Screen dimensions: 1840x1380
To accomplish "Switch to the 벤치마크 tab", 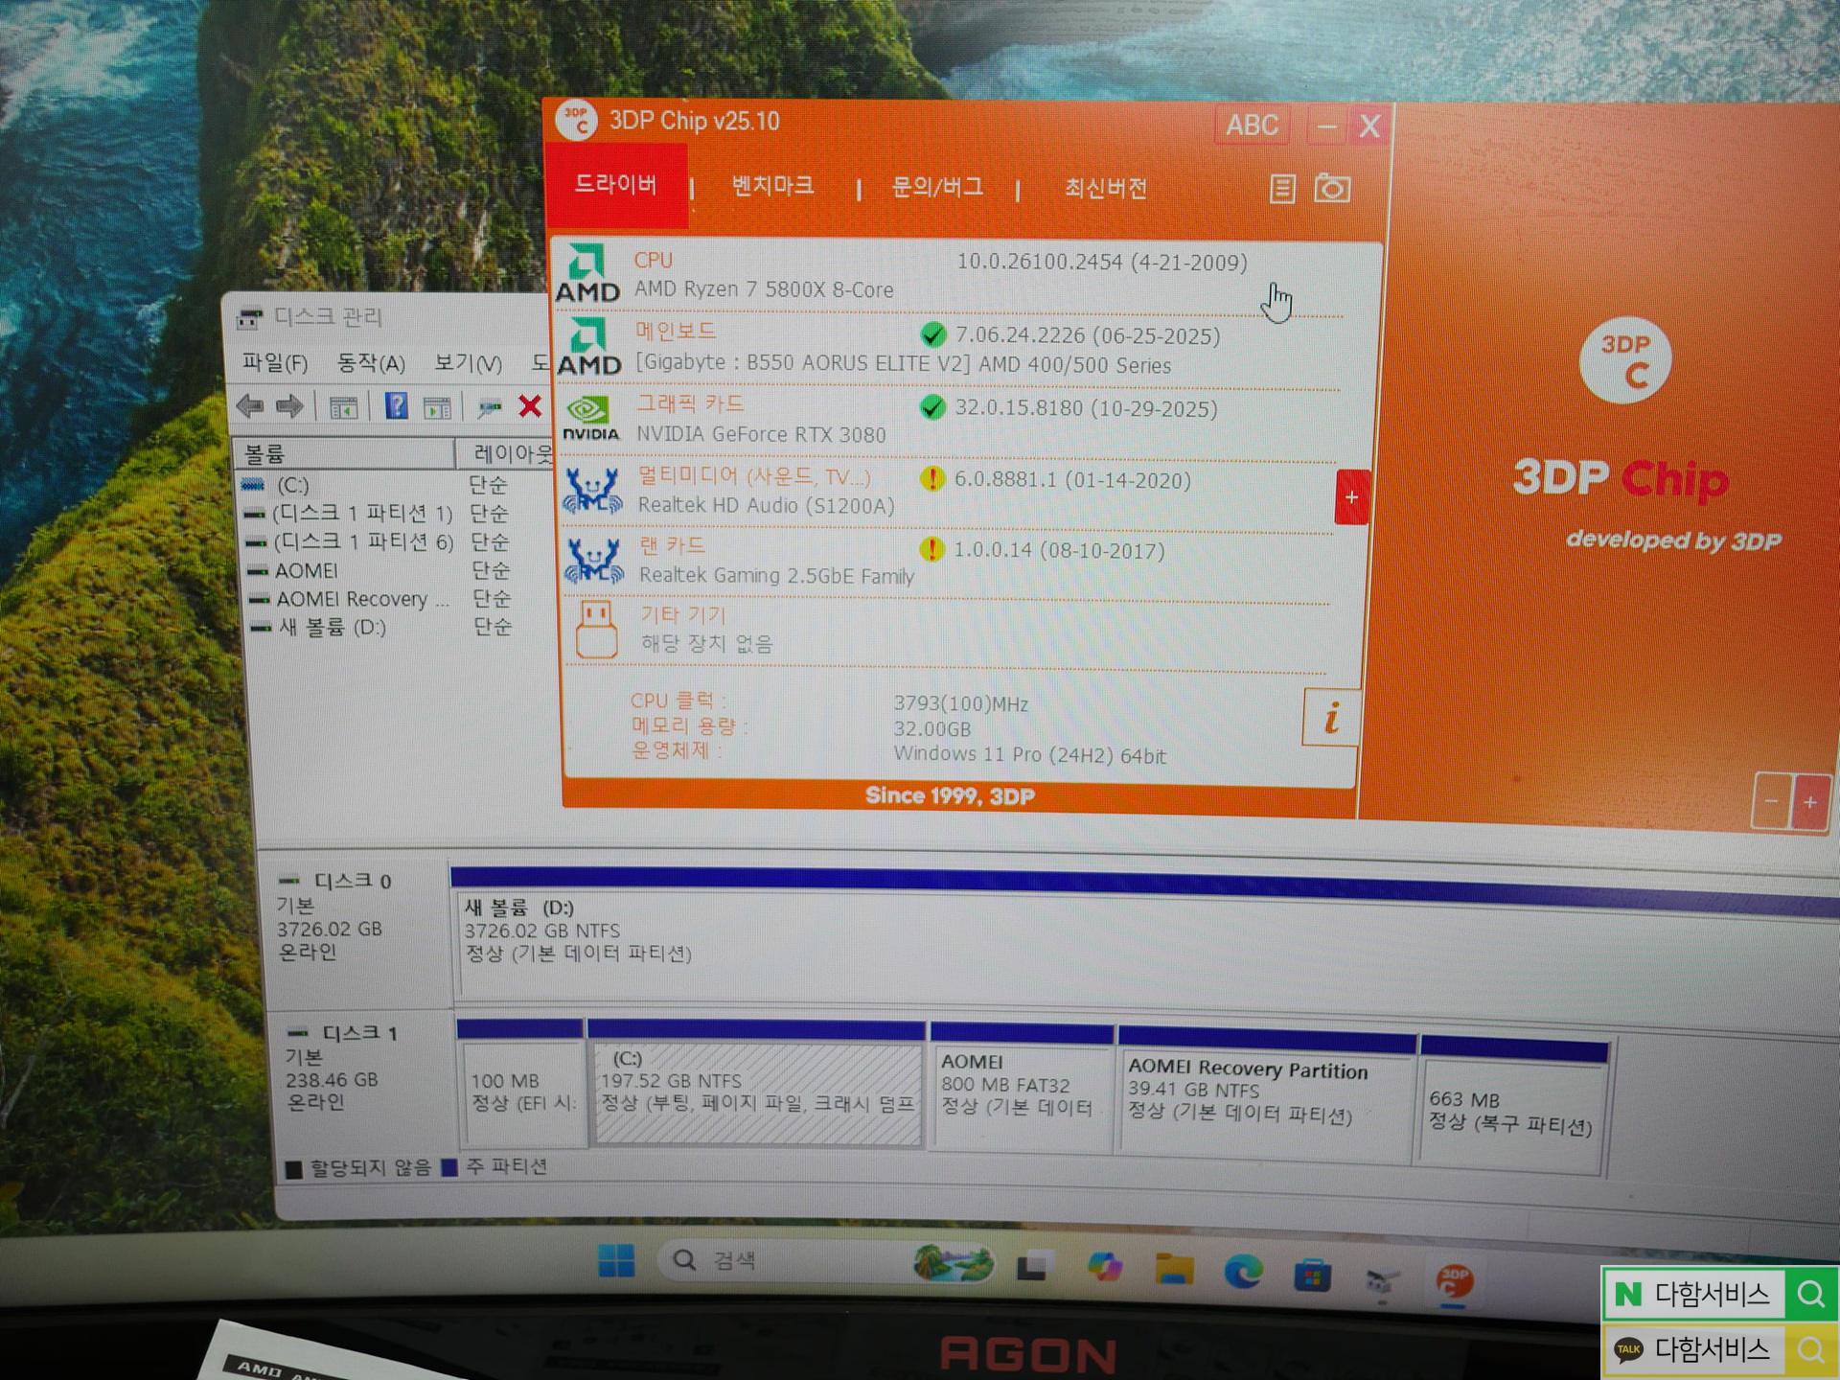I will pos(772,186).
